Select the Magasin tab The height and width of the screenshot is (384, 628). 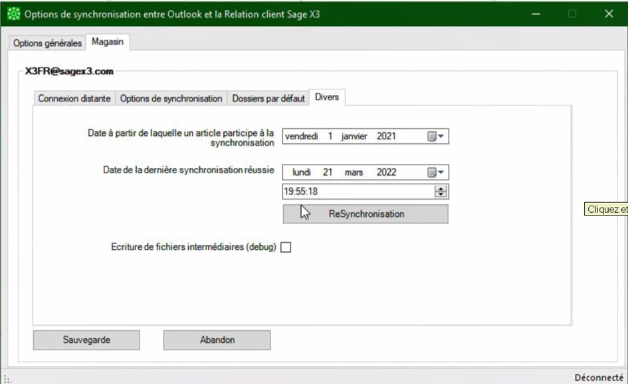click(x=108, y=42)
